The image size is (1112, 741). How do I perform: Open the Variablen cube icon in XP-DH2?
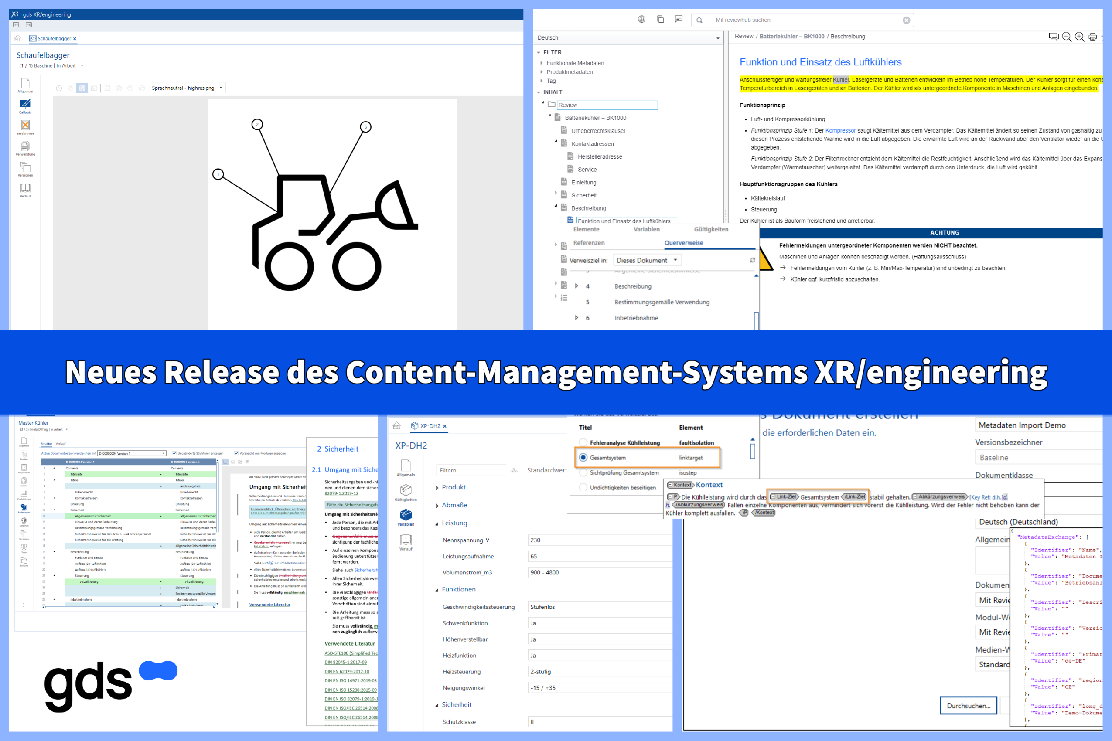[406, 515]
